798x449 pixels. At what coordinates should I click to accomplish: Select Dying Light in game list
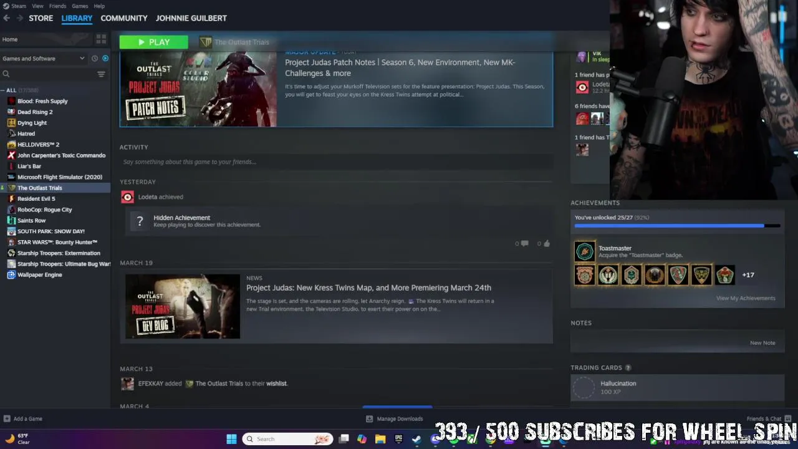coord(32,123)
